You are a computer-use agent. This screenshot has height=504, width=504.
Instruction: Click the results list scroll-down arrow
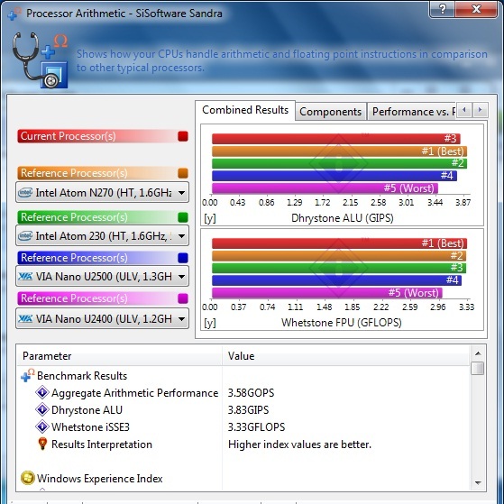[x=478, y=482]
